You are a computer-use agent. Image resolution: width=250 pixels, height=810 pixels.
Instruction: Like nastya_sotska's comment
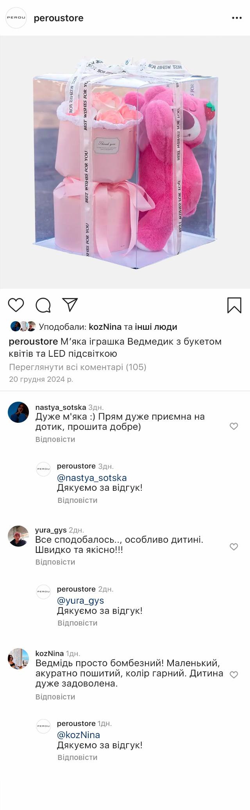point(234,426)
